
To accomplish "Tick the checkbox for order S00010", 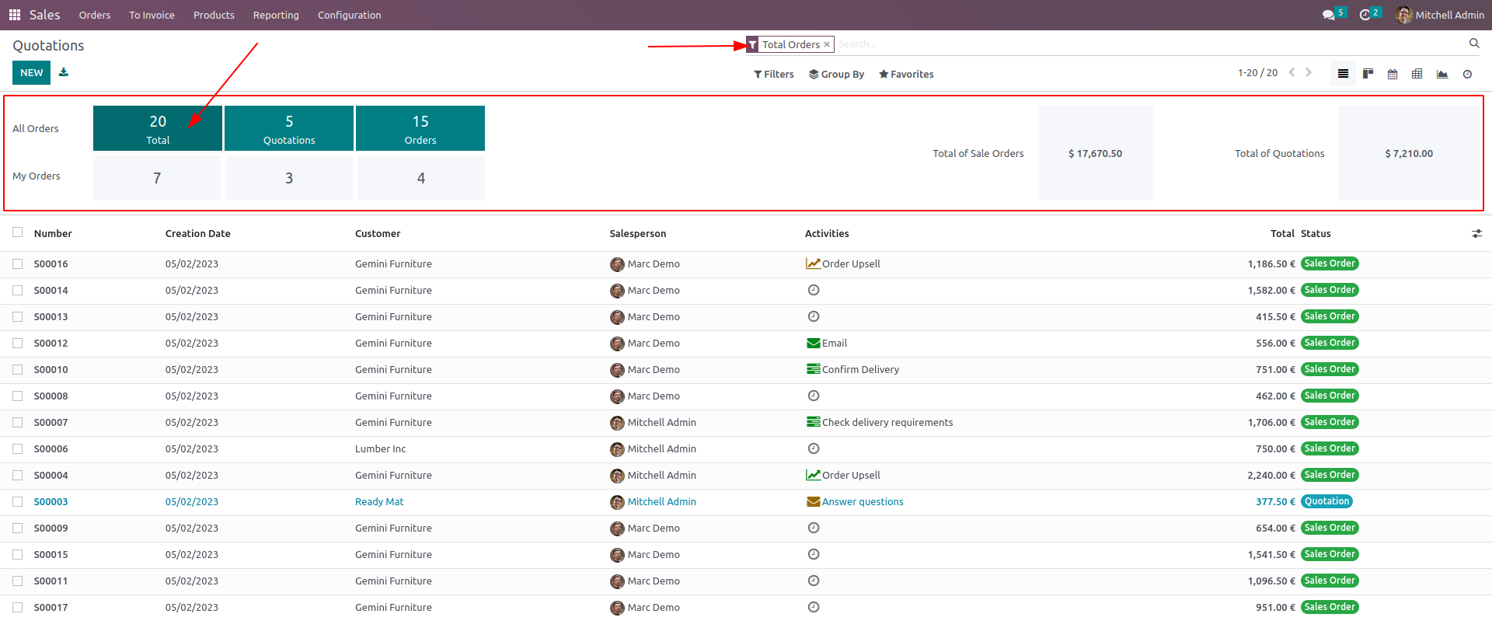I will click(17, 369).
